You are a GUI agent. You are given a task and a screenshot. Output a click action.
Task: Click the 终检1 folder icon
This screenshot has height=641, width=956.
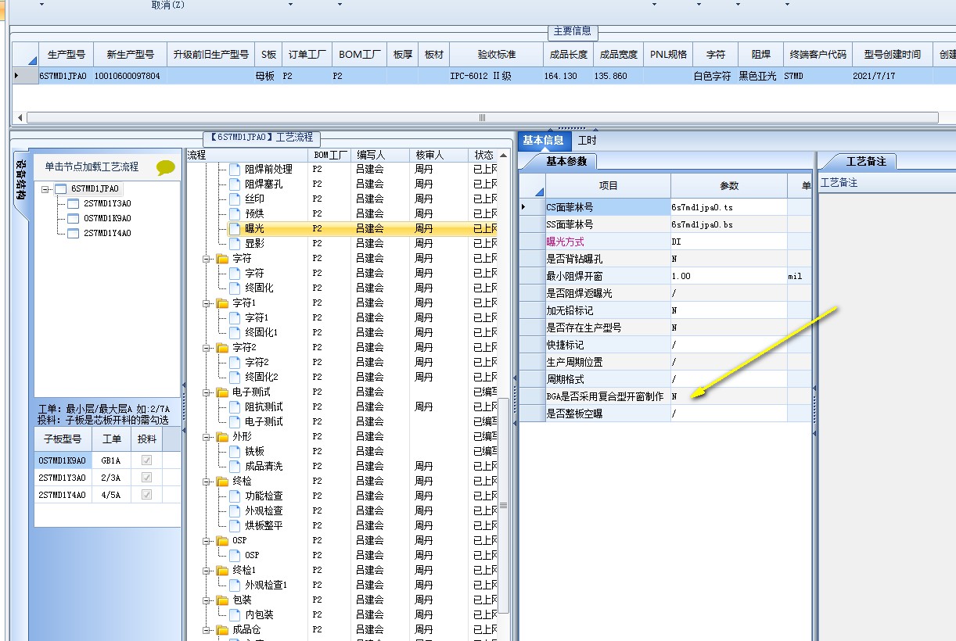pos(222,571)
